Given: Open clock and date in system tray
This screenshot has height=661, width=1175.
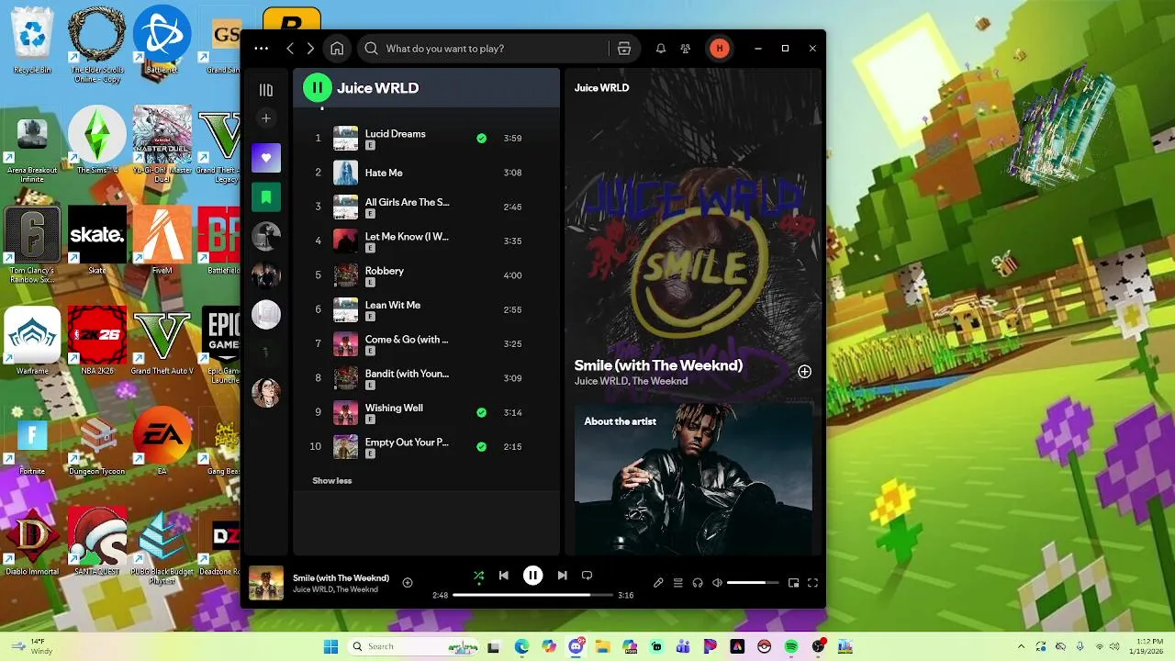Looking at the screenshot, I should point(1149,646).
